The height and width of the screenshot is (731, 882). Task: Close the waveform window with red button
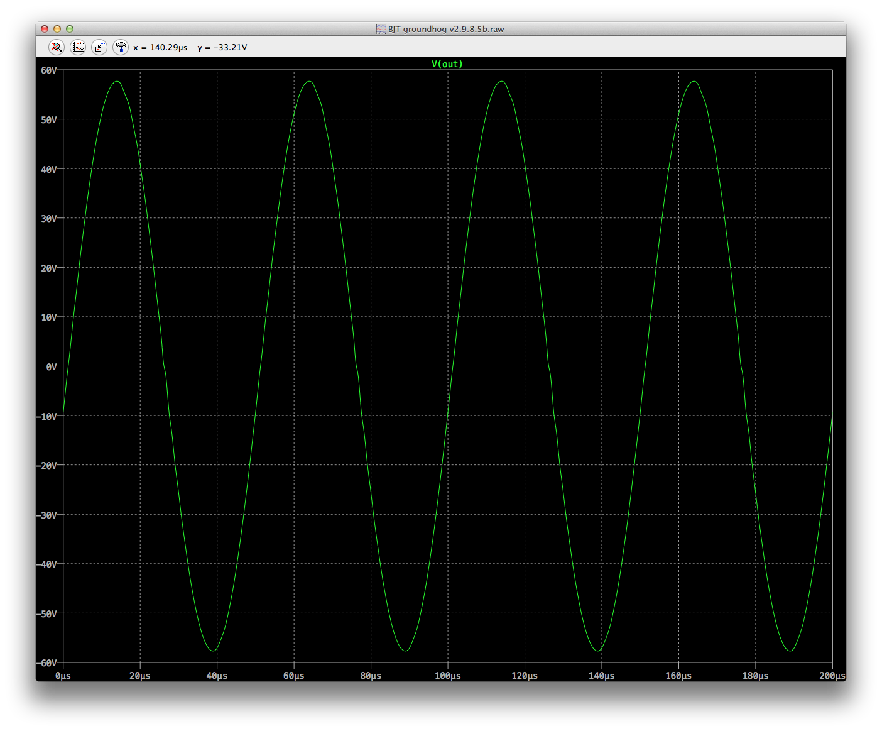tap(45, 29)
